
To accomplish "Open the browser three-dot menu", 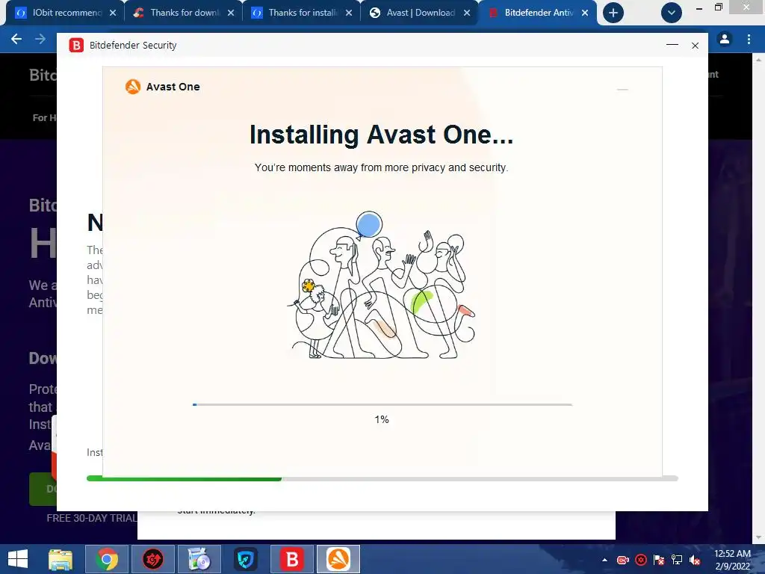I will [749, 39].
